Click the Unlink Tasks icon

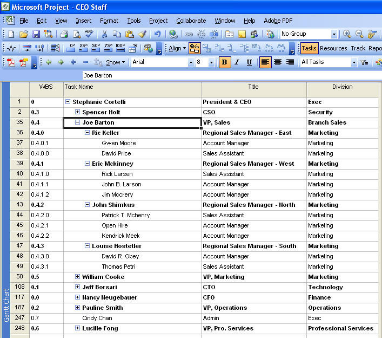pyautogui.click(x=201, y=34)
